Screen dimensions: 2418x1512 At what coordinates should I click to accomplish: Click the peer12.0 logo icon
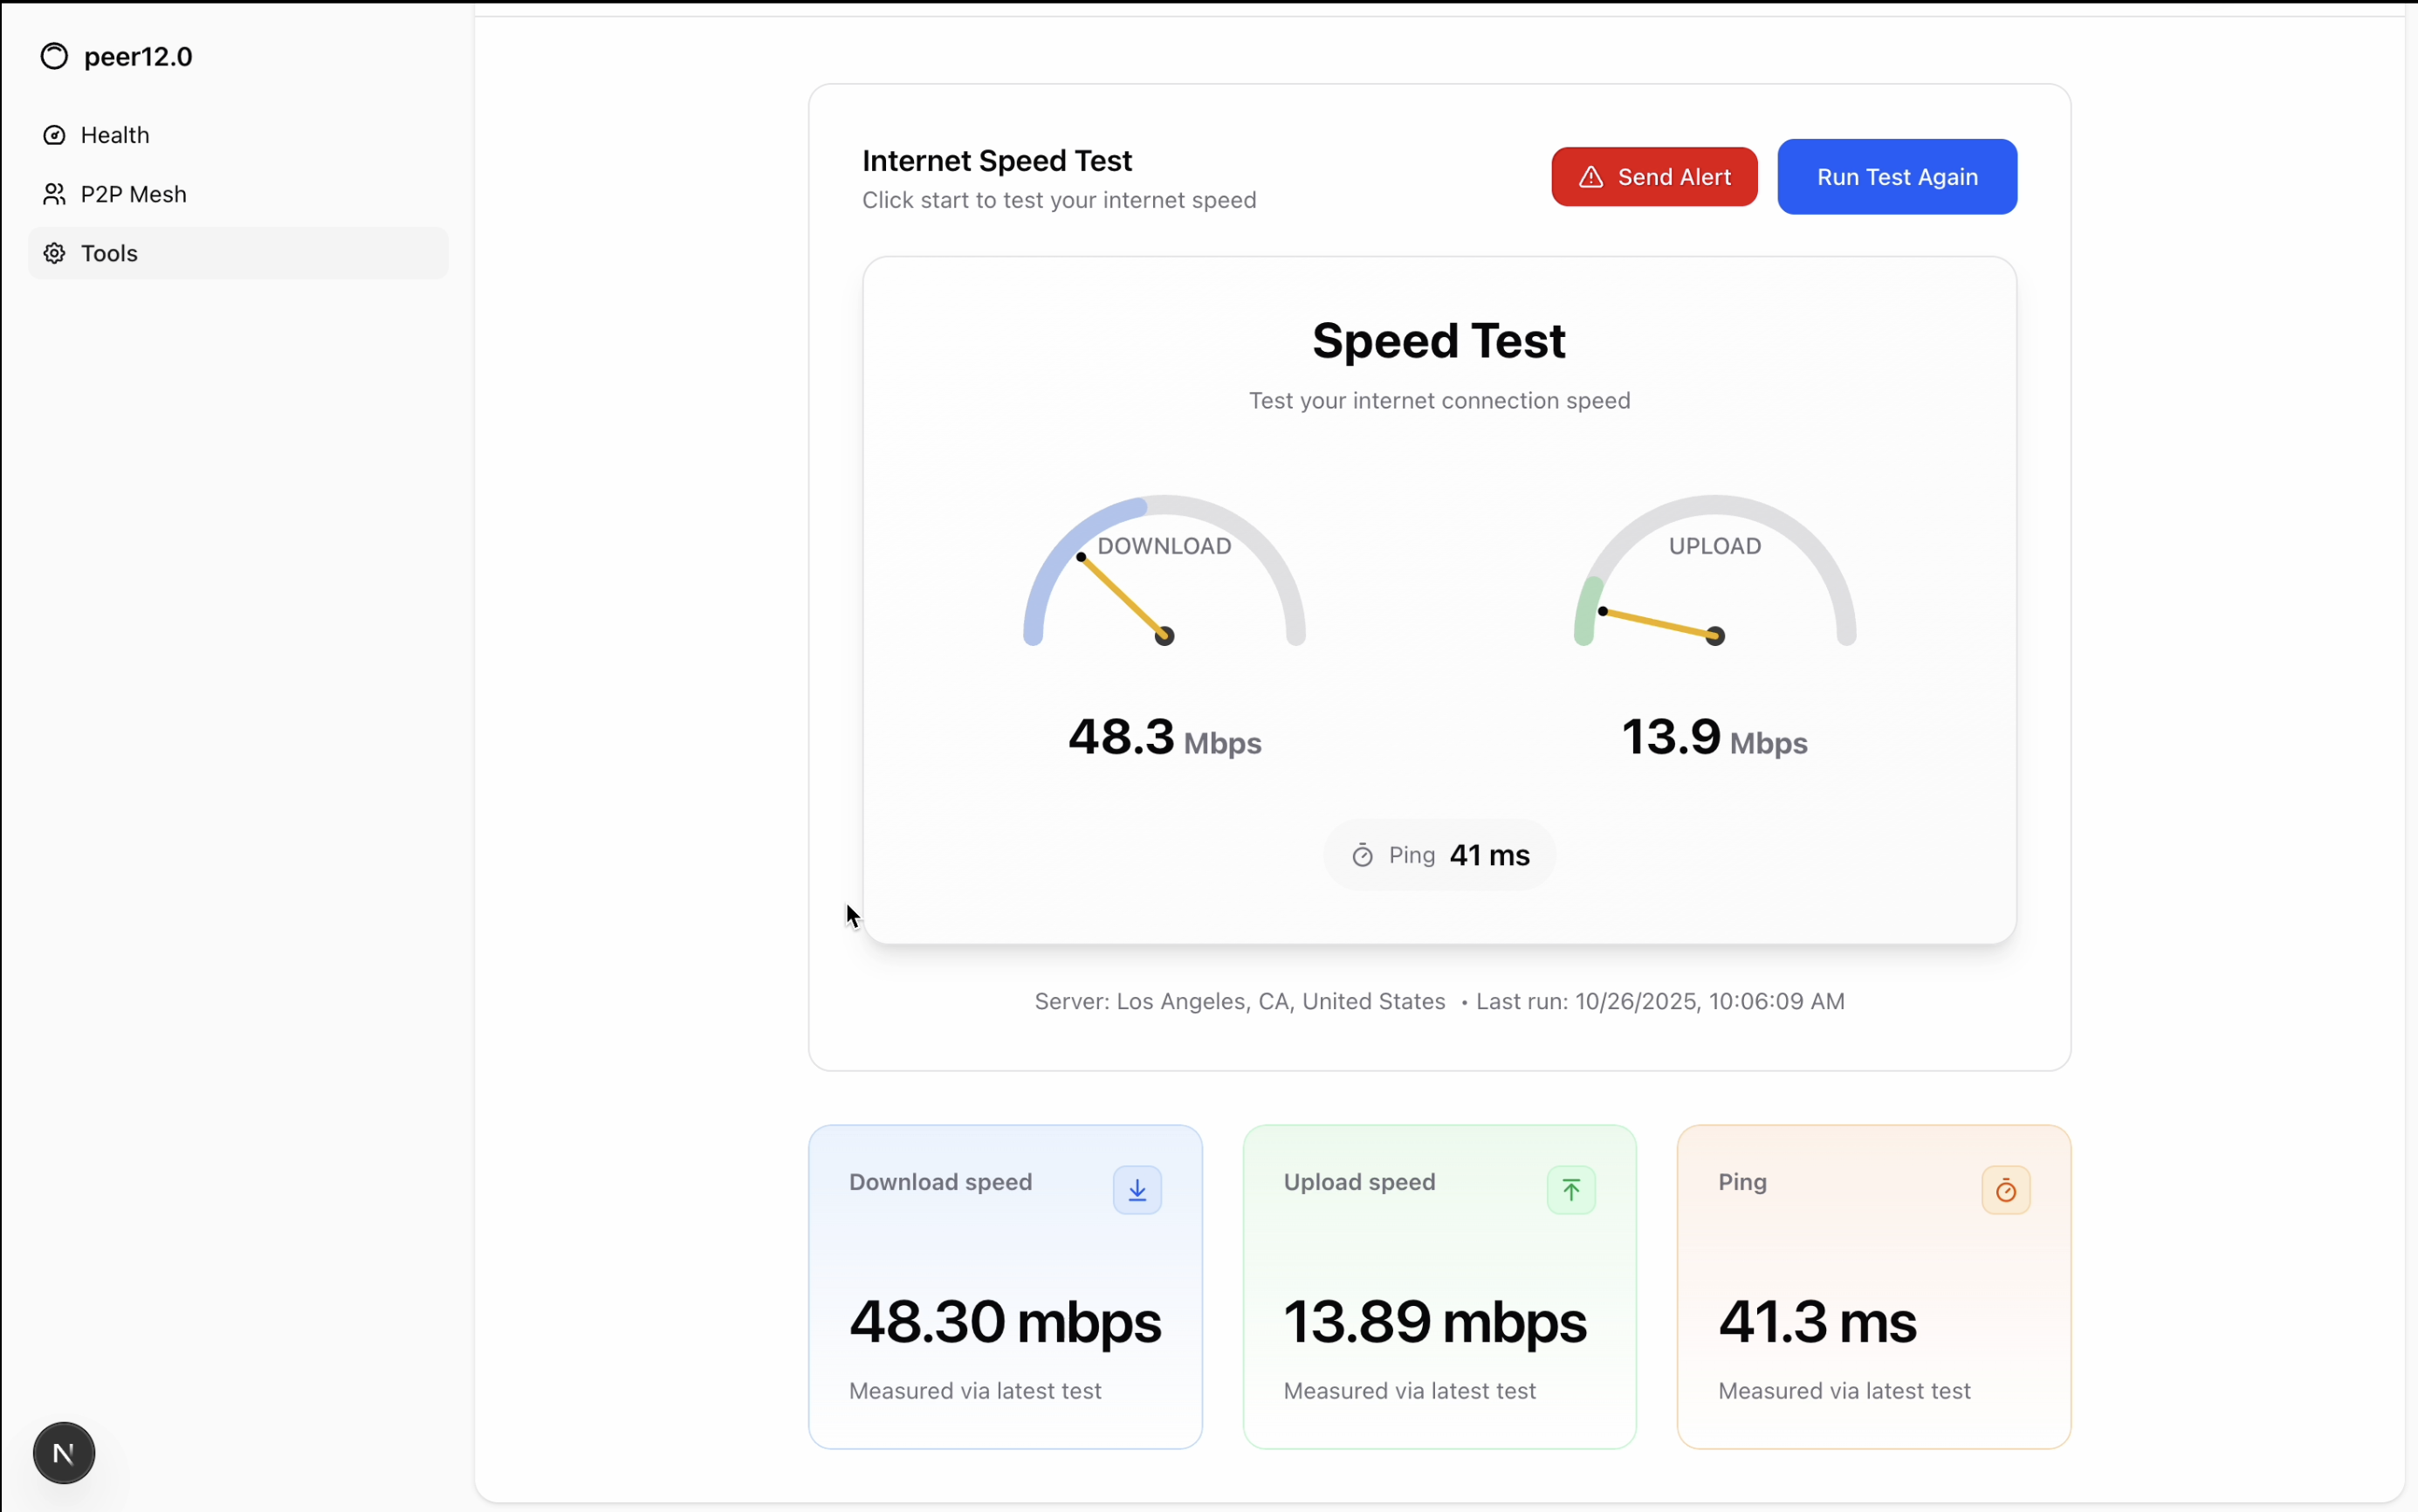click(54, 57)
